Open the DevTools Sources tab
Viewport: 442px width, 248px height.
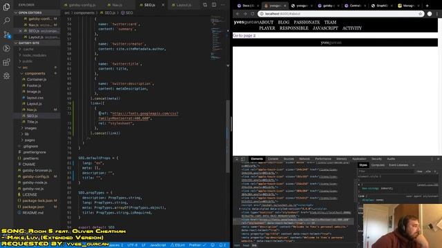click(x=289, y=159)
